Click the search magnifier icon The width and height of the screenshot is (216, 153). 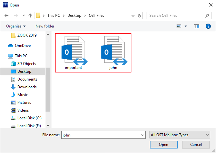click(207, 16)
